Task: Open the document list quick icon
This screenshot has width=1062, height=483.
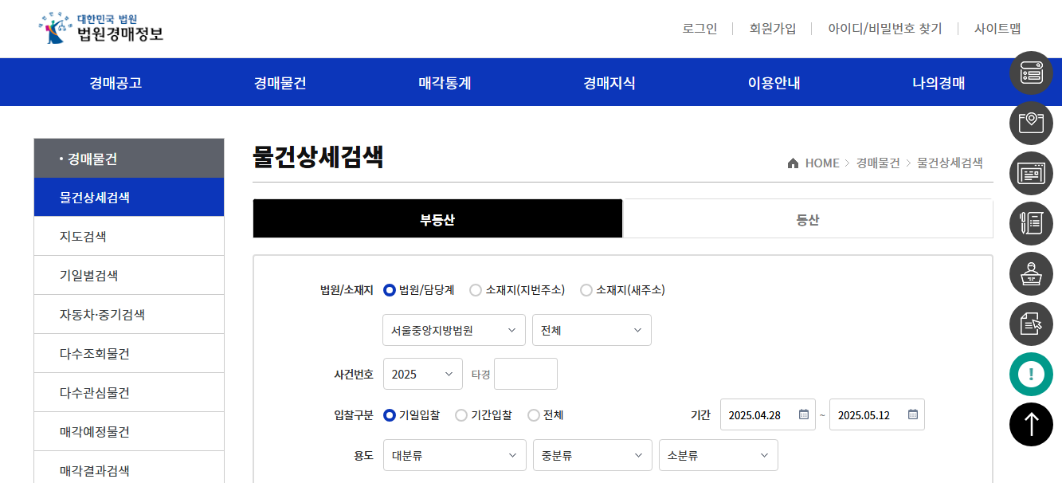Action: 1031,223
